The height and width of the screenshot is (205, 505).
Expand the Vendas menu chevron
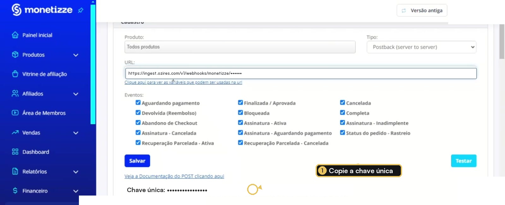pyautogui.click(x=76, y=133)
